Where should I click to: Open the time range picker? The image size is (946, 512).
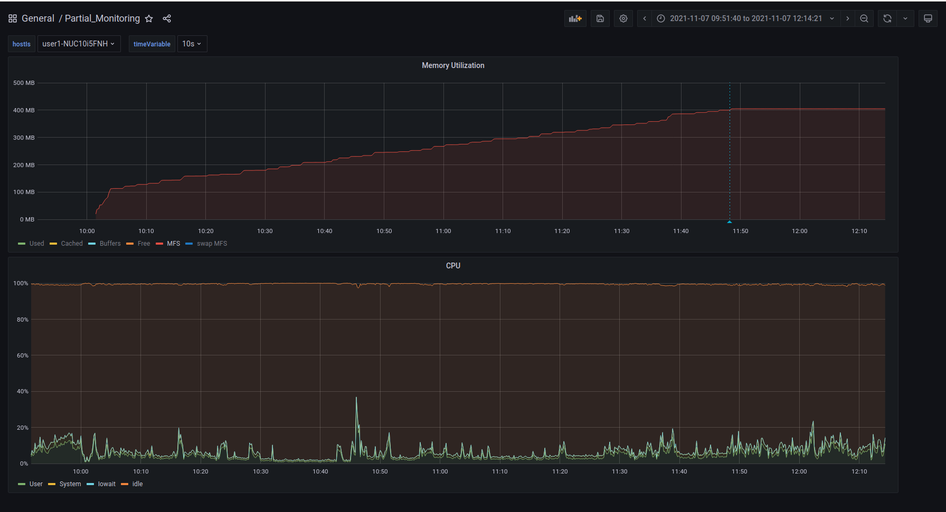click(x=745, y=18)
